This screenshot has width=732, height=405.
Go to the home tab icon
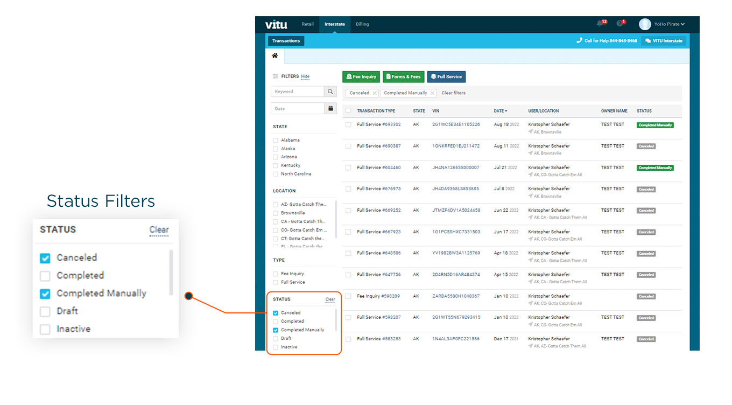274,56
